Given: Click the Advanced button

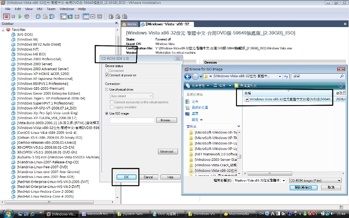Looking at the screenshot, I should pyautogui.click(x=168, y=151).
